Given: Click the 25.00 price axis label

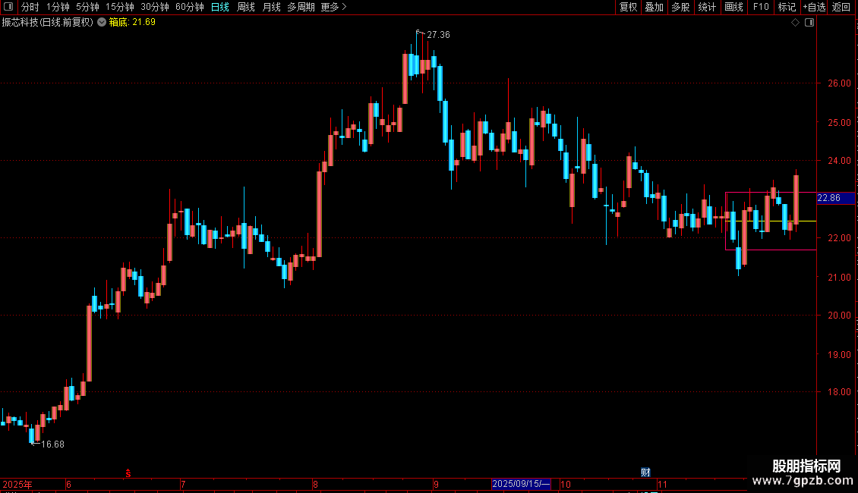Looking at the screenshot, I should pyautogui.click(x=839, y=122).
